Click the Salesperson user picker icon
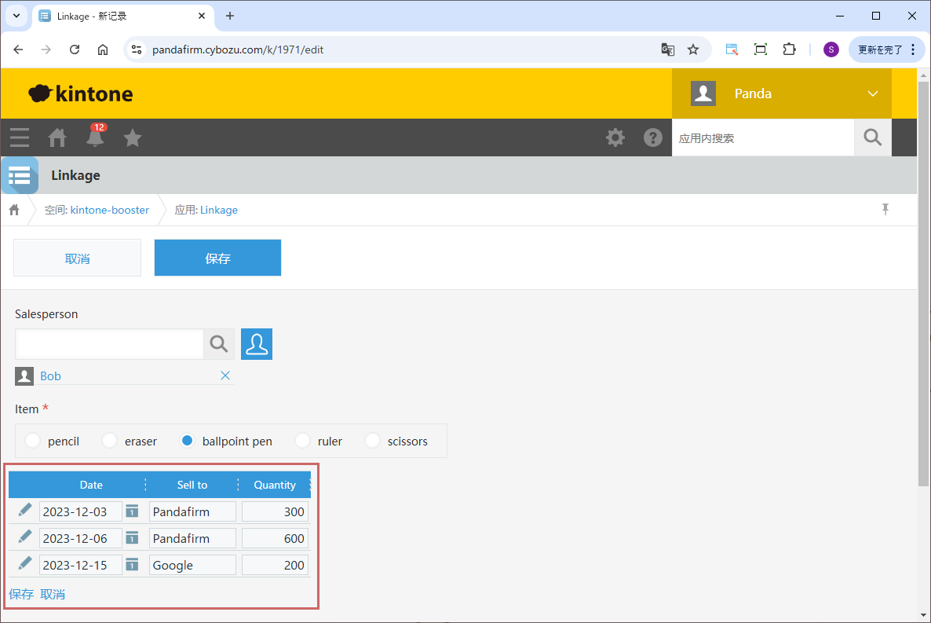The width and height of the screenshot is (931, 623). tap(256, 344)
